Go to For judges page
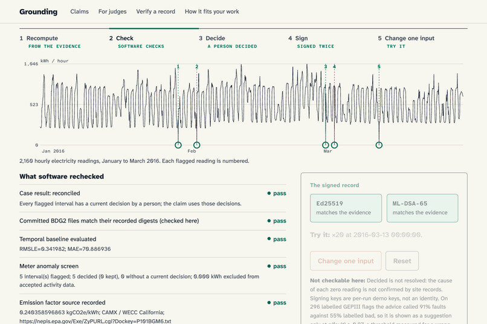487x324 pixels. (112, 11)
